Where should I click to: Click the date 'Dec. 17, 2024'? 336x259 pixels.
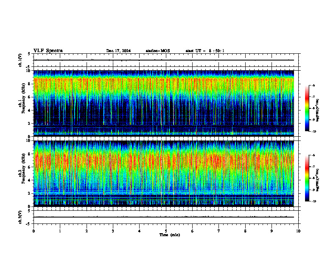click(x=118, y=51)
